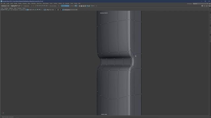Save the scene with the disk icon
This screenshot has height=118, width=211.
coord(16,6)
